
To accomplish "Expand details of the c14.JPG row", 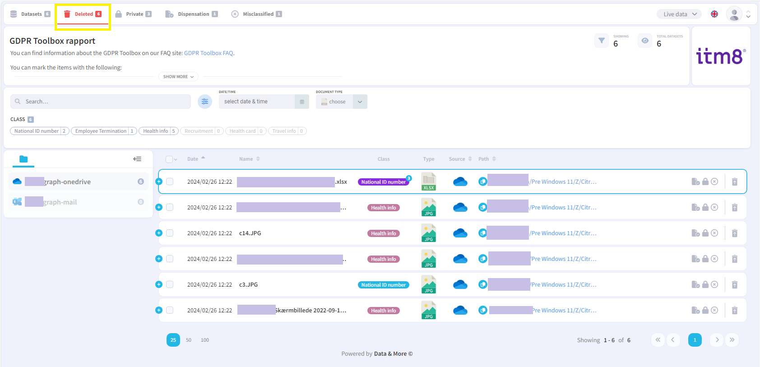I will pyautogui.click(x=158, y=233).
